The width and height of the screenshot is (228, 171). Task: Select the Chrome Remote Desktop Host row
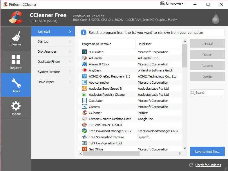[130, 119]
